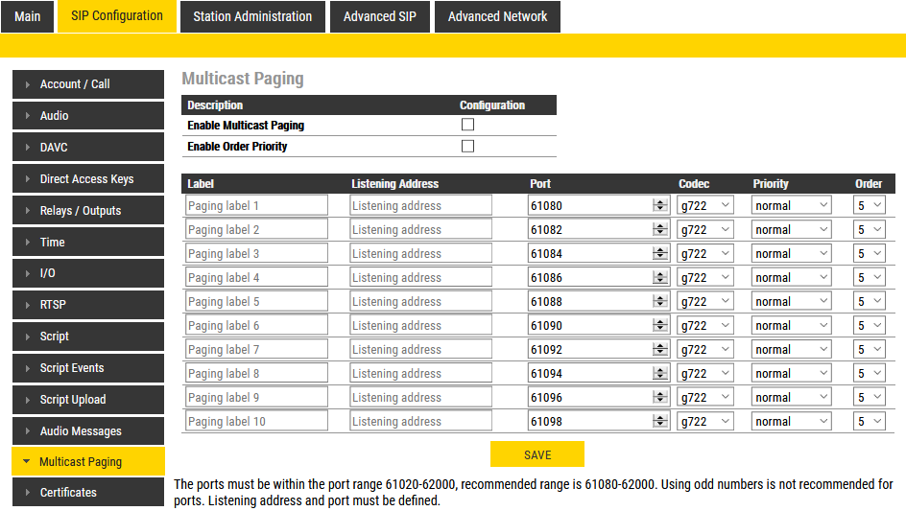Click the arrow icon beside Direct Access Keys

[x=27, y=179]
